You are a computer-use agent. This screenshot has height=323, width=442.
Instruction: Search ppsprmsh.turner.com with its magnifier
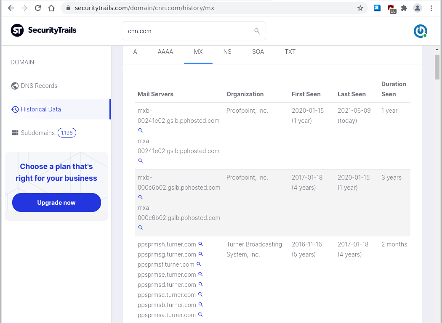click(x=200, y=244)
